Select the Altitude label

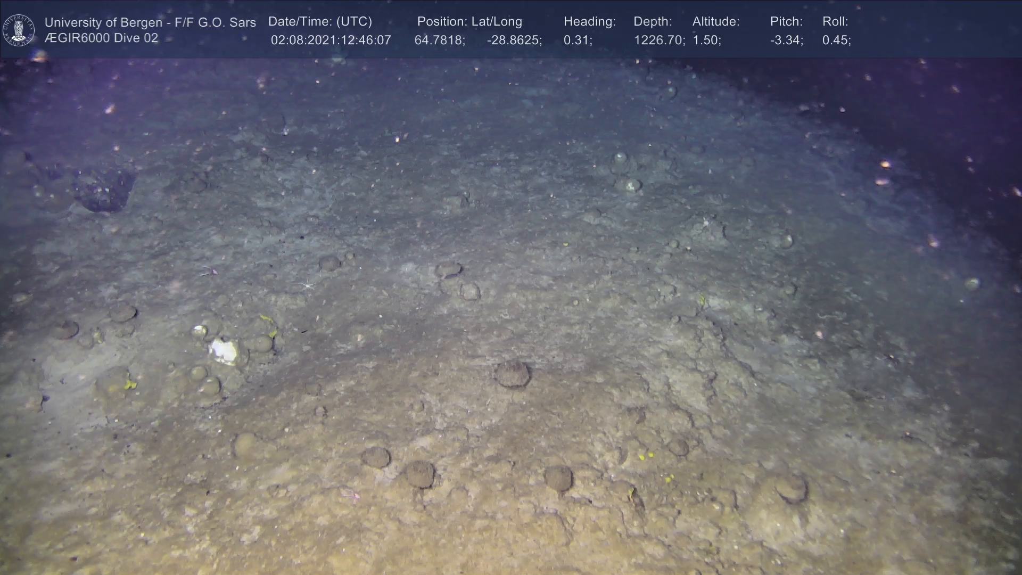click(x=715, y=21)
